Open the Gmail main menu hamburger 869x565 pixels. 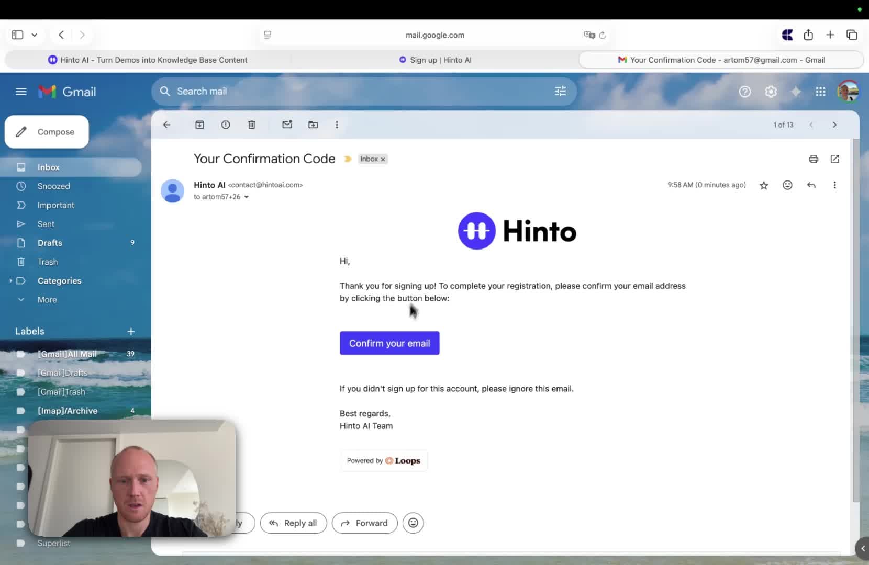[21, 92]
